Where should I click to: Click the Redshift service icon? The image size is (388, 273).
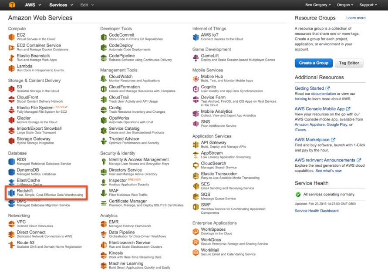[x=12, y=193]
